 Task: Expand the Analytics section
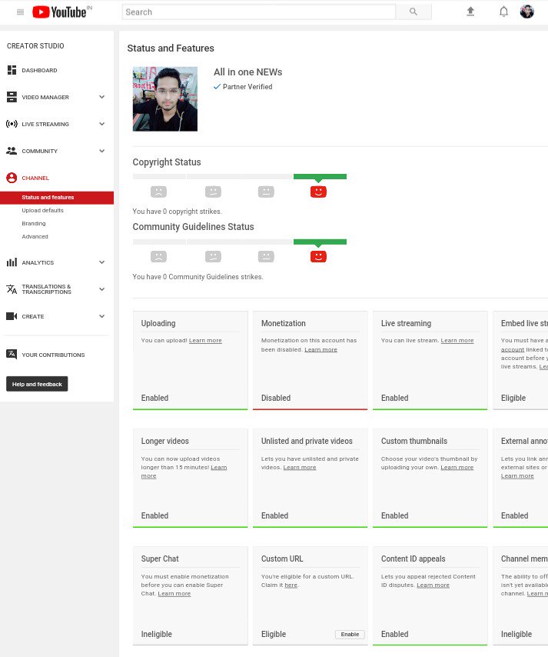click(101, 262)
